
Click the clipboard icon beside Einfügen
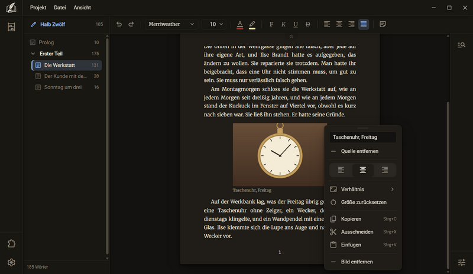coord(333,244)
